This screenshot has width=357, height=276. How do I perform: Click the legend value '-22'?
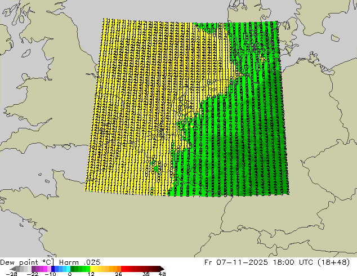point(33,274)
